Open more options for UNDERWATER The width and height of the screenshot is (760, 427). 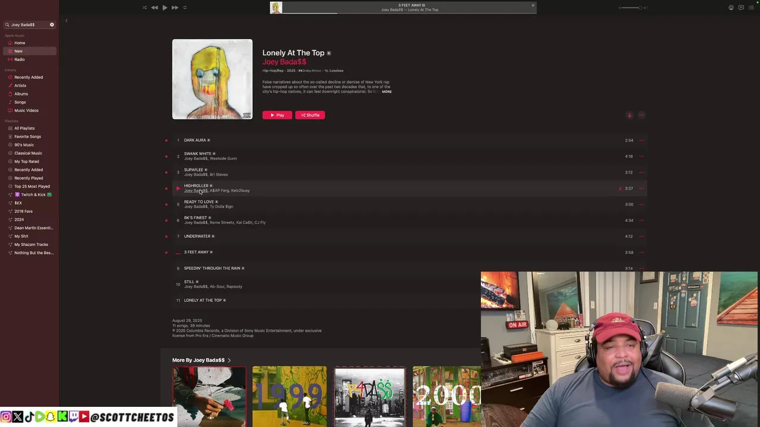(641, 237)
